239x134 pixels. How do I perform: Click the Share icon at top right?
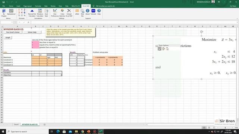tap(233, 6)
